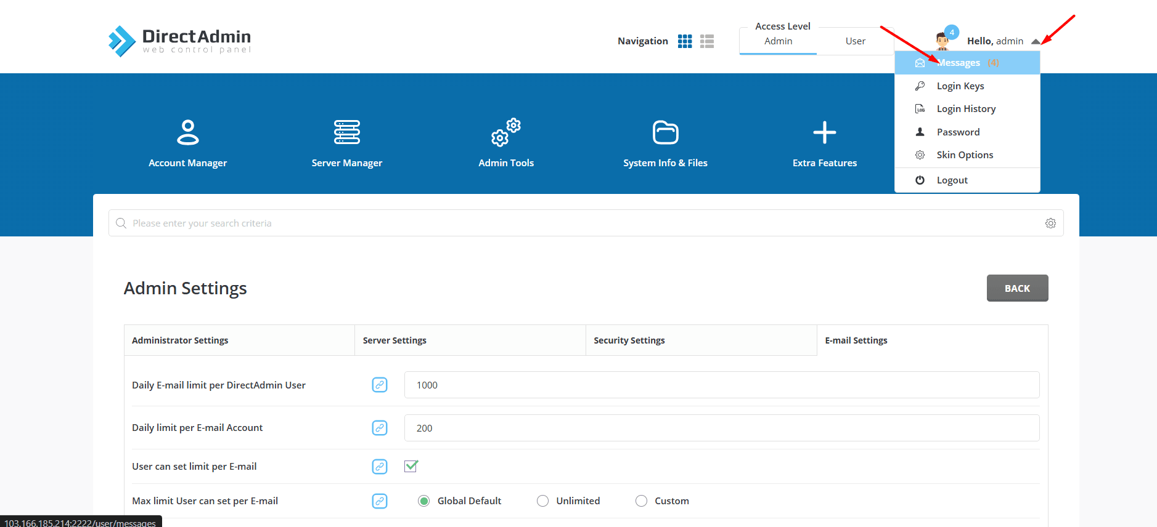Select the Unlimited radio option

point(542,501)
